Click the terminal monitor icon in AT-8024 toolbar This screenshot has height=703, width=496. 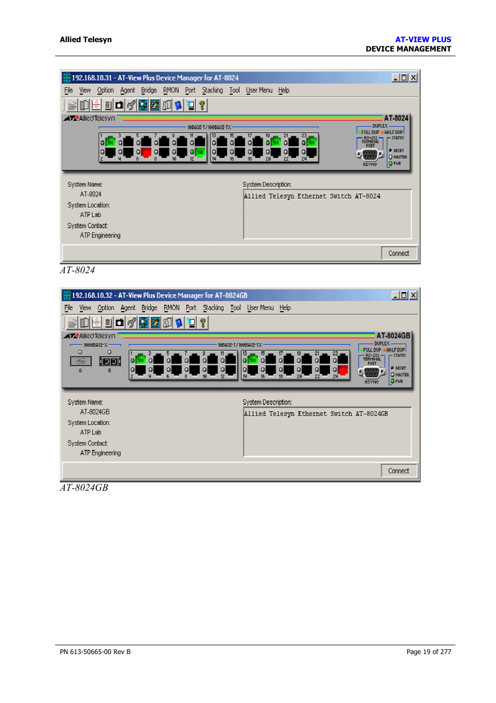click(190, 105)
